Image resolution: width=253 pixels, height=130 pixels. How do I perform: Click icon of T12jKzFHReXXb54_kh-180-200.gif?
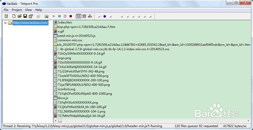pos(56,107)
